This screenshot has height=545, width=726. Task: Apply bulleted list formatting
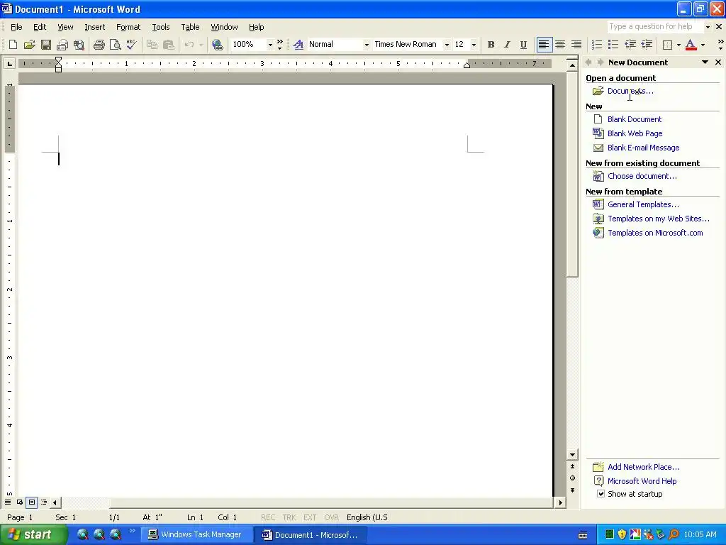click(613, 45)
